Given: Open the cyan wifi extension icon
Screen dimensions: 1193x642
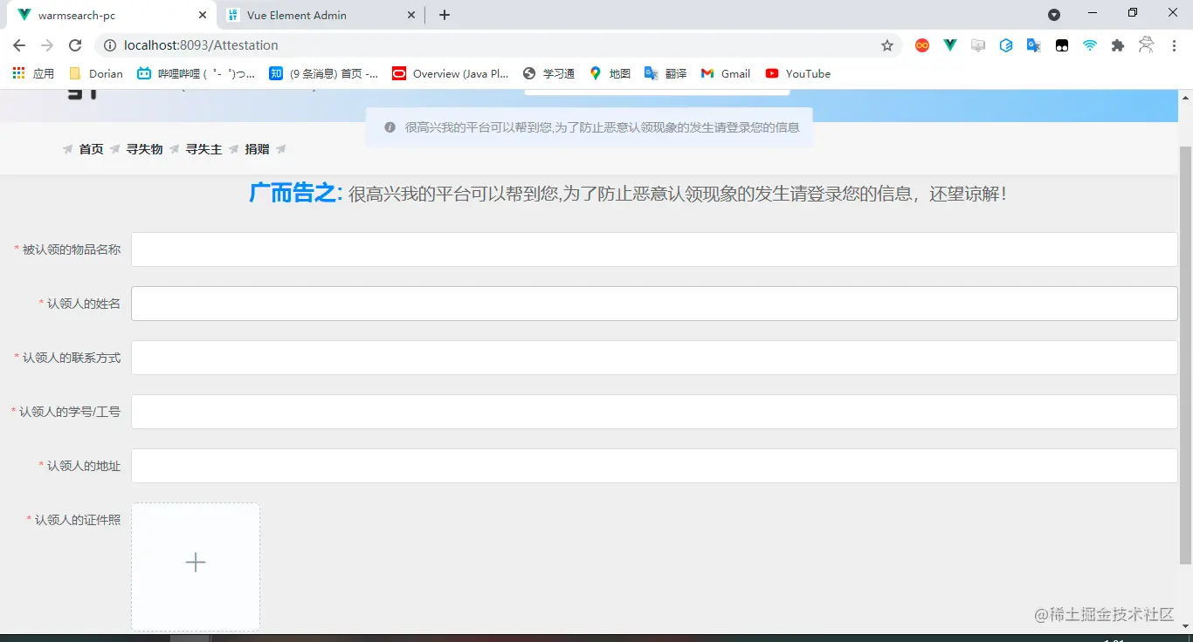Looking at the screenshot, I should tap(1090, 45).
